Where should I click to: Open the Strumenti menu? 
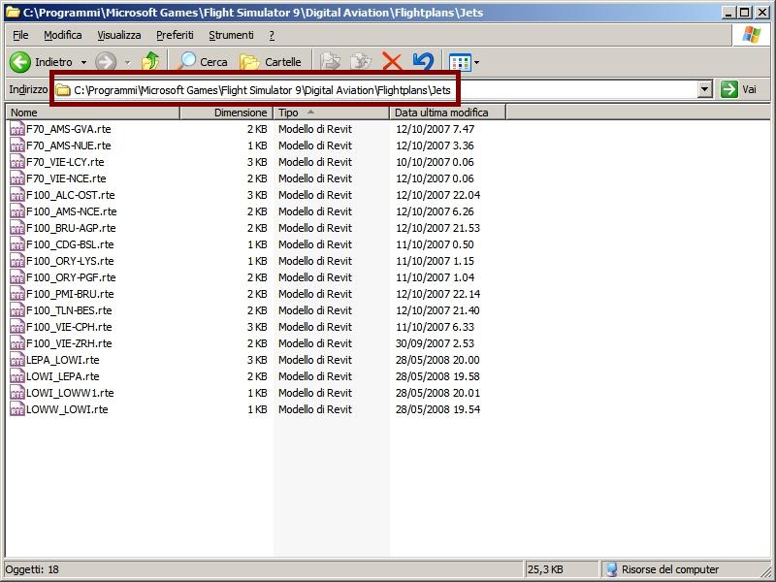coord(231,35)
